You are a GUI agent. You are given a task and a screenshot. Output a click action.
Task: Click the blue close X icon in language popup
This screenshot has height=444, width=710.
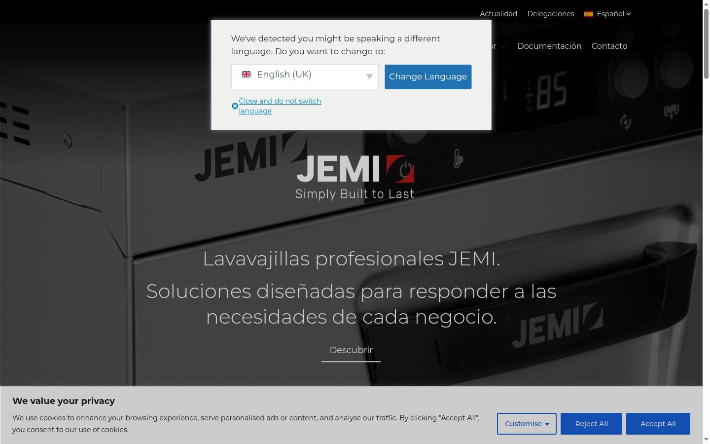(235, 106)
